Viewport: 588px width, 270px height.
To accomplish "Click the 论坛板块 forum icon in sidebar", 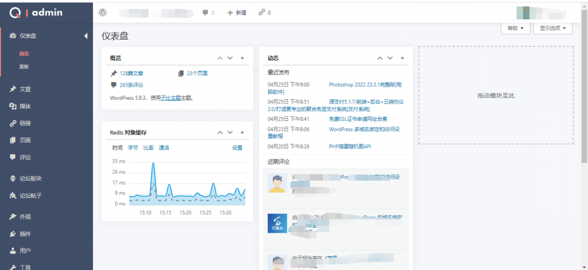I will click(13, 179).
